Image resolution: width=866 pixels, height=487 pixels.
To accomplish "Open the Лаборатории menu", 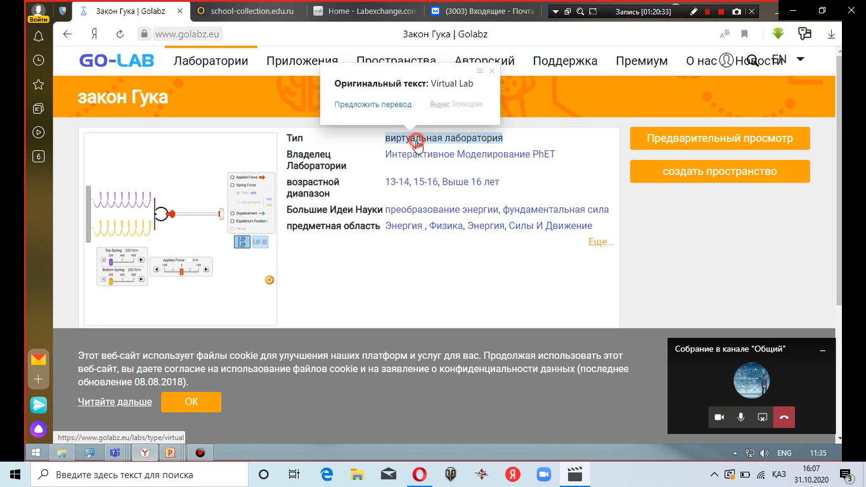I will (210, 61).
